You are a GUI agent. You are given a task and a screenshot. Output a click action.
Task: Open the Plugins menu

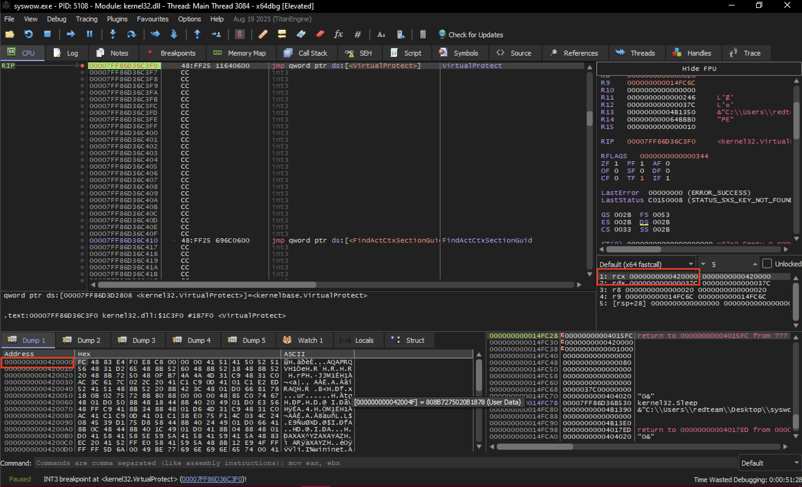tap(117, 19)
